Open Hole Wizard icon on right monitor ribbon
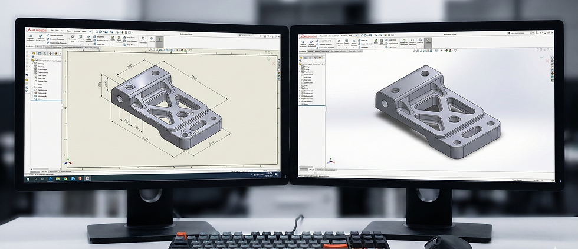The image size is (578, 249). pos(347,41)
